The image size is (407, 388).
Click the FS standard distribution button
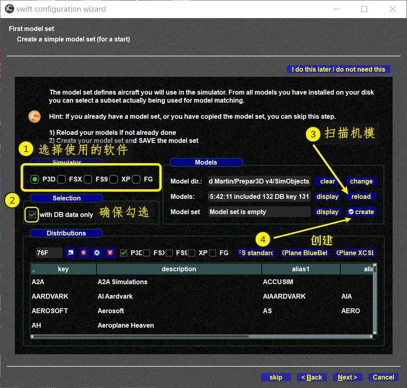coord(256,253)
